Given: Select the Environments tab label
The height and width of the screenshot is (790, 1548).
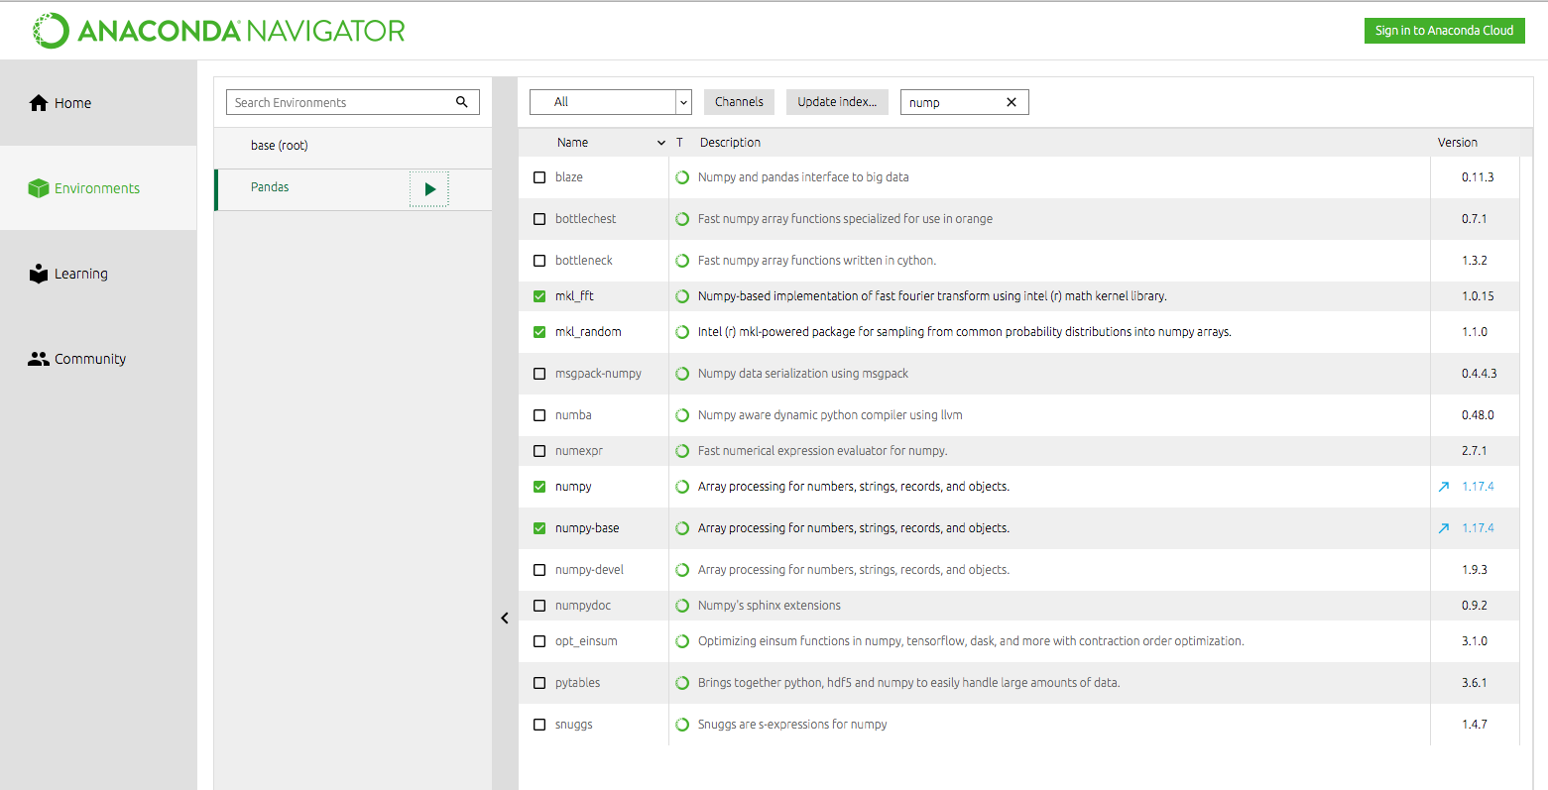Looking at the screenshot, I should pos(97,188).
